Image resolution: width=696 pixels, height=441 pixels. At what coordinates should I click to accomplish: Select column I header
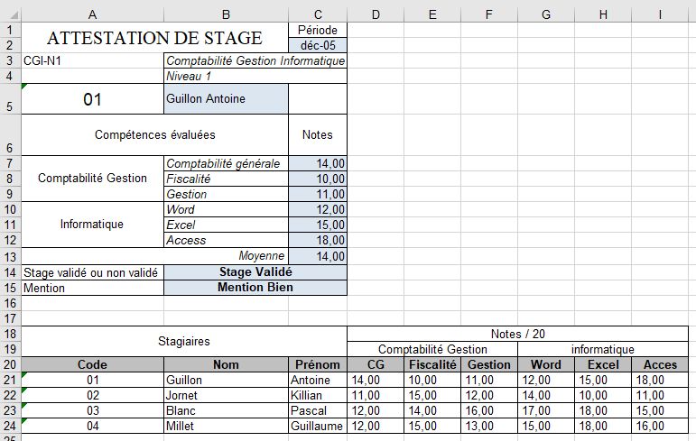pyautogui.click(x=660, y=14)
